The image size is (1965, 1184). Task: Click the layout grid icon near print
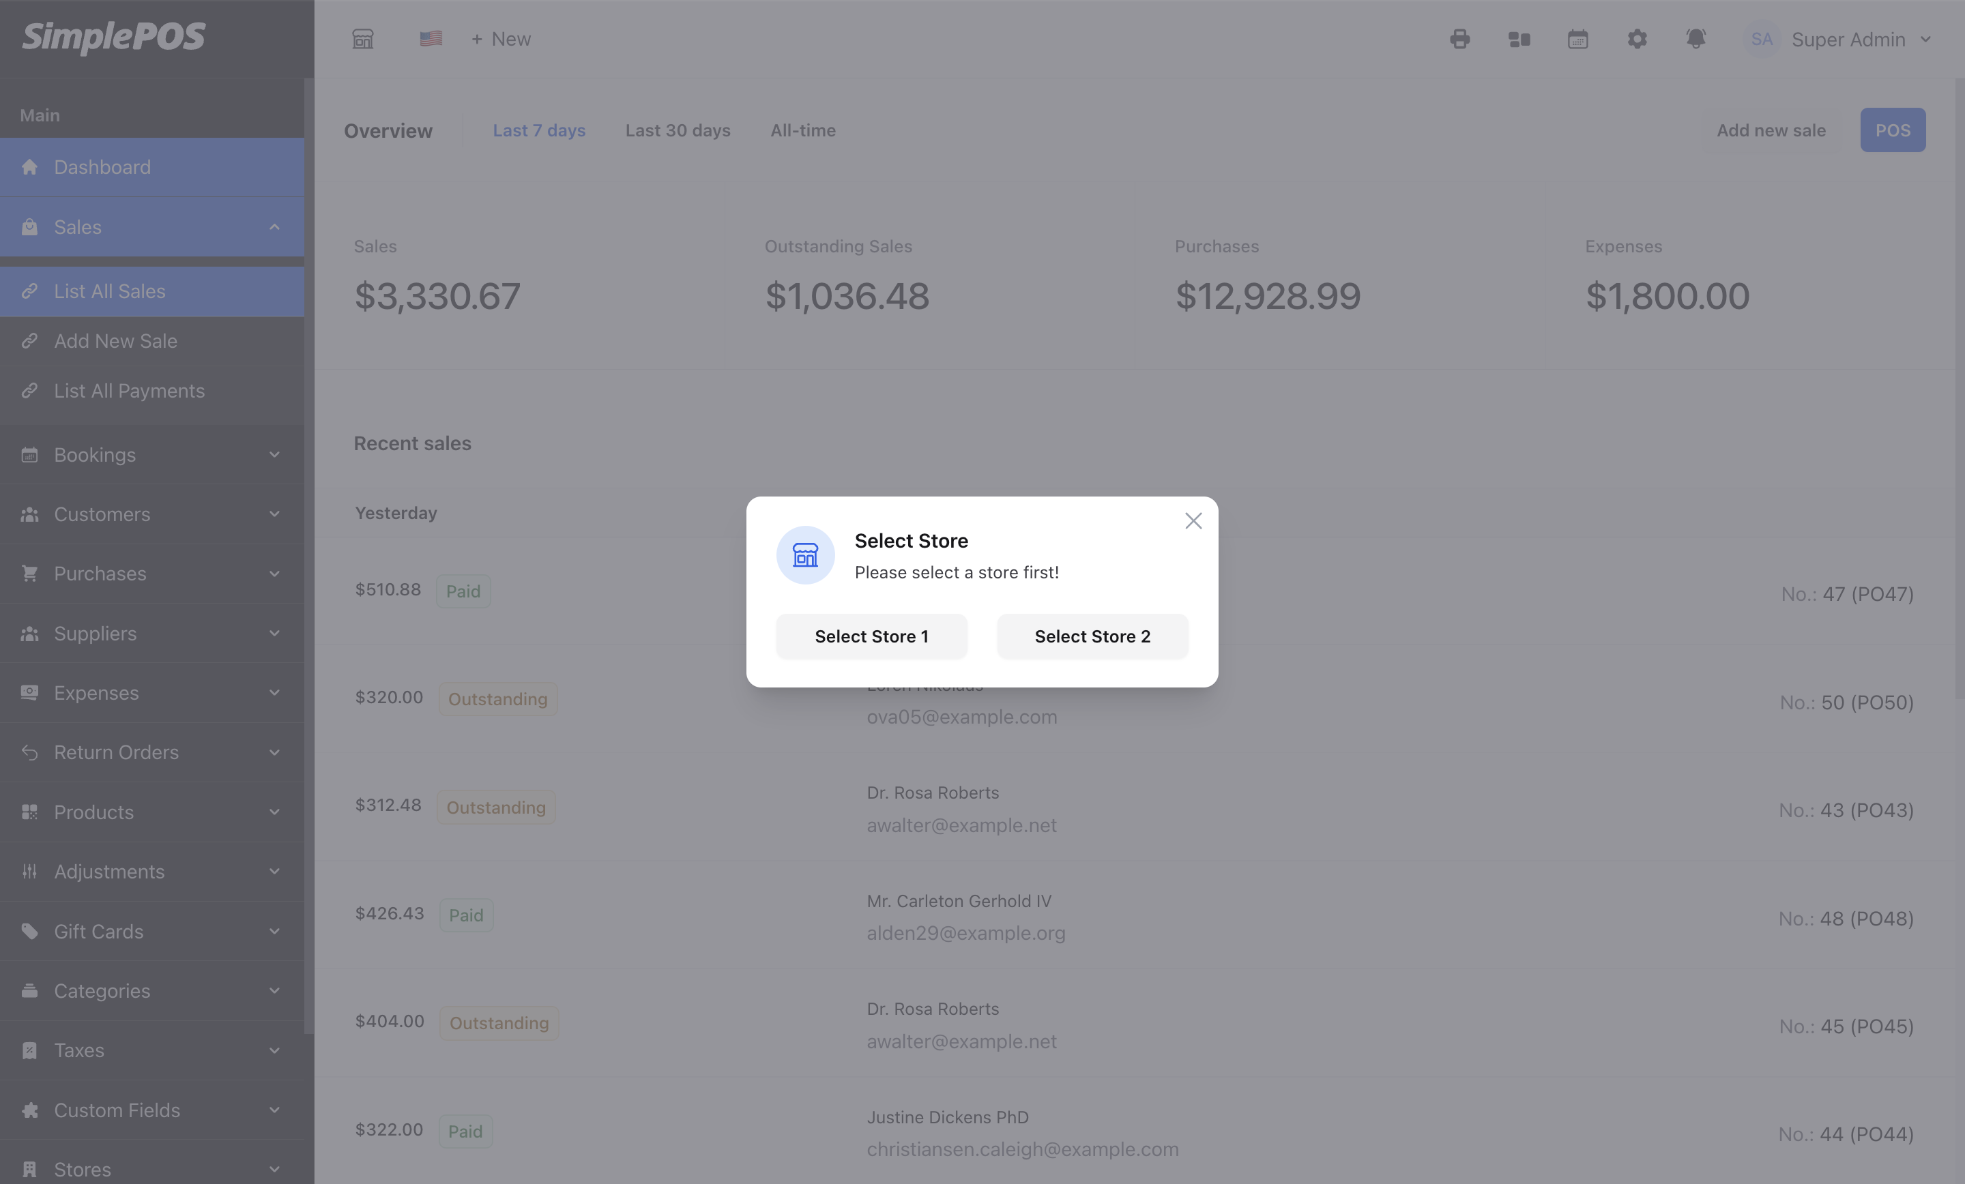click(x=1519, y=38)
